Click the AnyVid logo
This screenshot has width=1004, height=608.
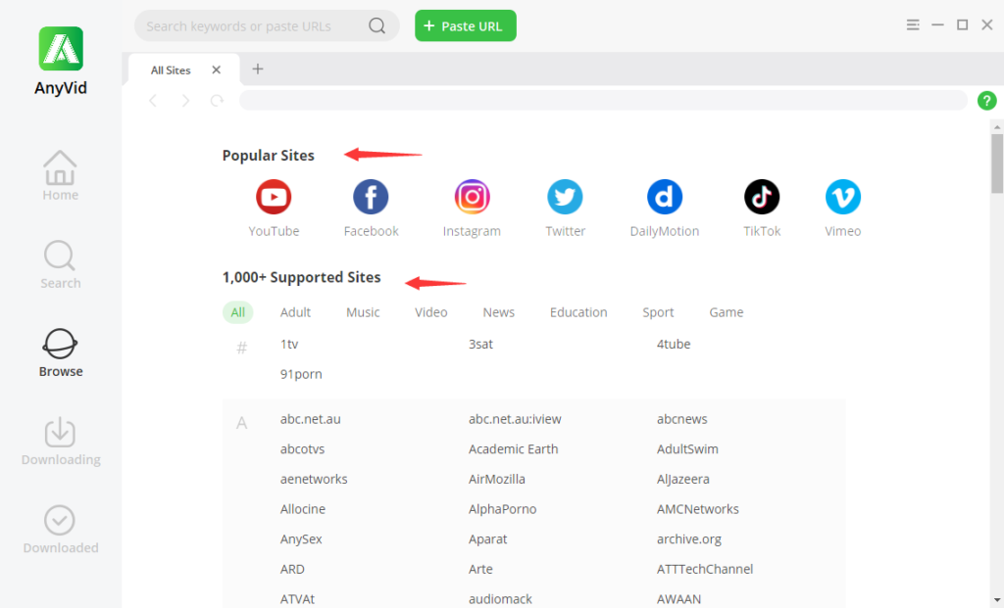pyautogui.click(x=61, y=49)
